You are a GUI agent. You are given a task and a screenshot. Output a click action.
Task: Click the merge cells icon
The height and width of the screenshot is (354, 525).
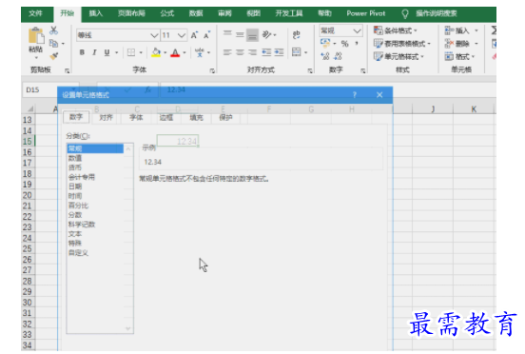[x=297, y=52]
